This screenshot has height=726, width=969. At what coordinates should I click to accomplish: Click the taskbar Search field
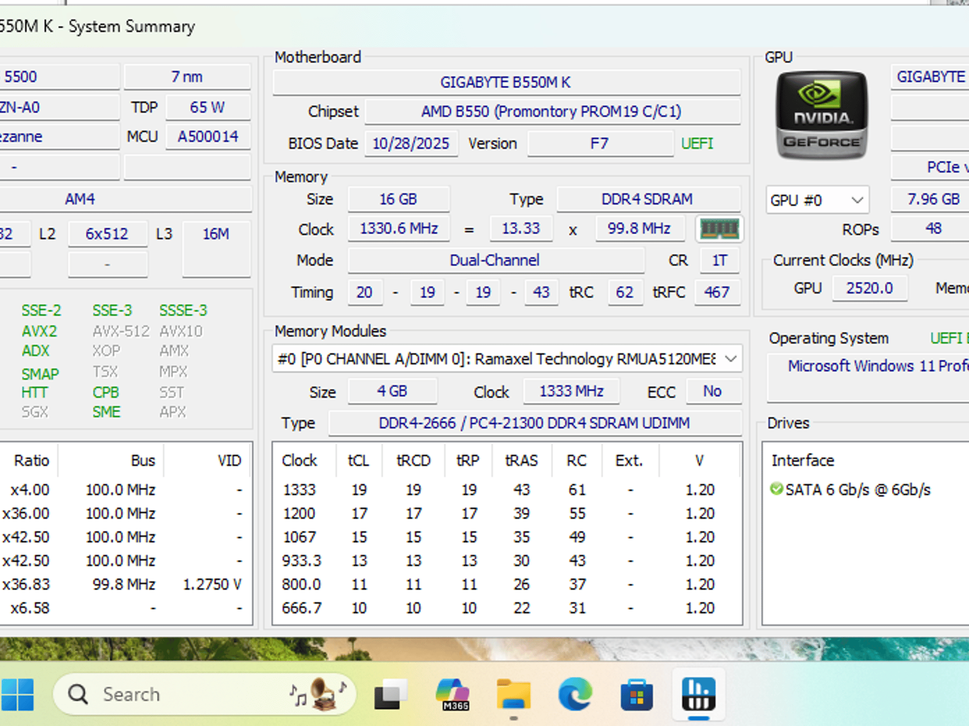(x=204, y=694)
